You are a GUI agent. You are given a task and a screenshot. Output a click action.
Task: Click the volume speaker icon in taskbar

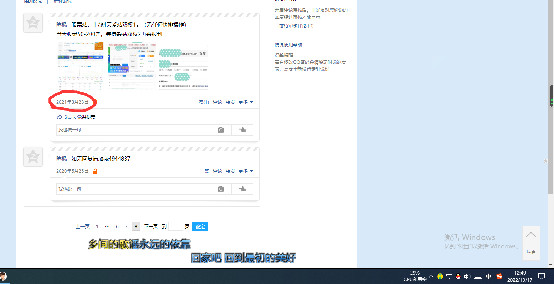(467, 276)
